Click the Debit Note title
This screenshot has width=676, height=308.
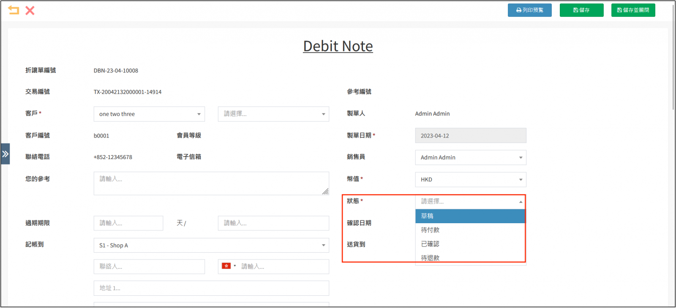point(338,46)
